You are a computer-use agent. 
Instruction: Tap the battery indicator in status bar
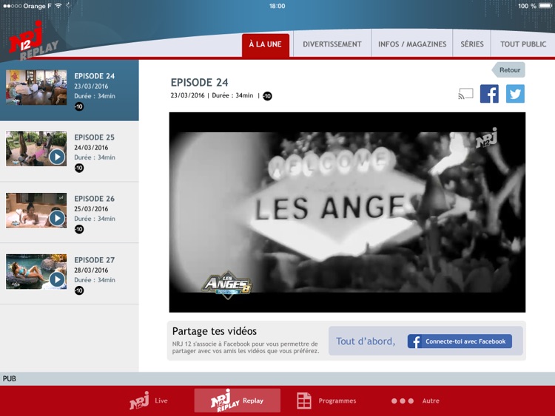[x=545, y=6]
